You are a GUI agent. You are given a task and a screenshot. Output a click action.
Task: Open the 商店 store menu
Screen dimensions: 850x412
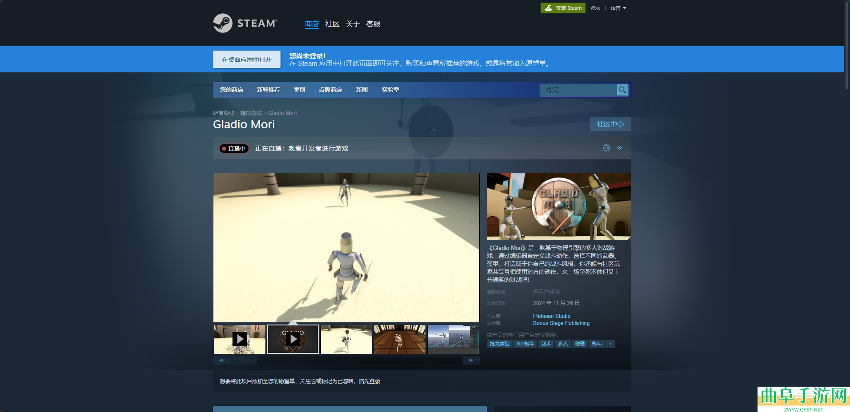pos(312,24)
